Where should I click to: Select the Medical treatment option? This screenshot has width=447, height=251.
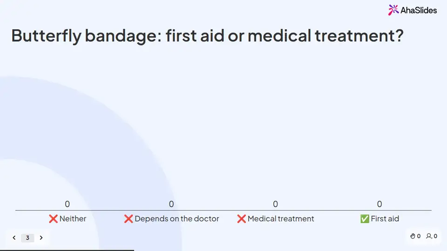(281, 218)
